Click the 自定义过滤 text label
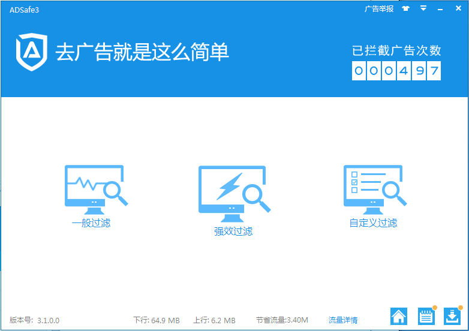The width and height of the screenshot is (469, 331). pyautogui.click(x=373, y=223)
